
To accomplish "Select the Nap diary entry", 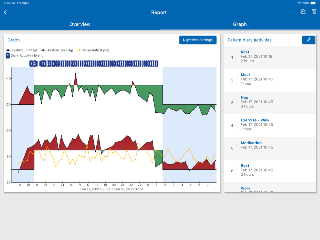I will [x=270, y=103].
